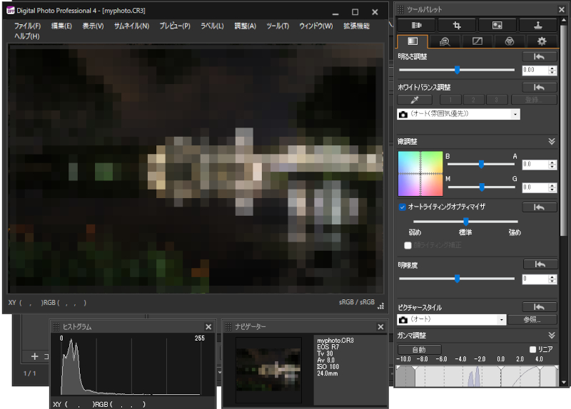Click the 明瞭度 clarity slider handle
571x409 pixels.
point(457,279)
